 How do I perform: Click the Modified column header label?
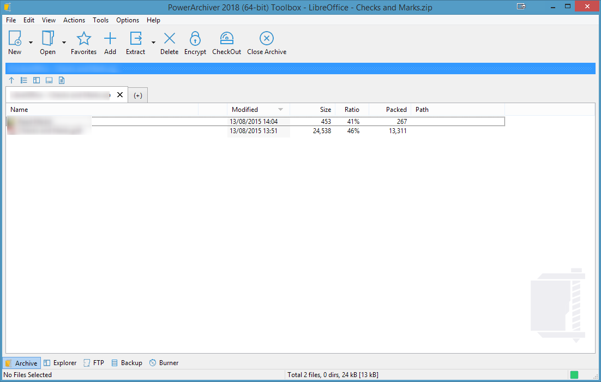(245, 110)
